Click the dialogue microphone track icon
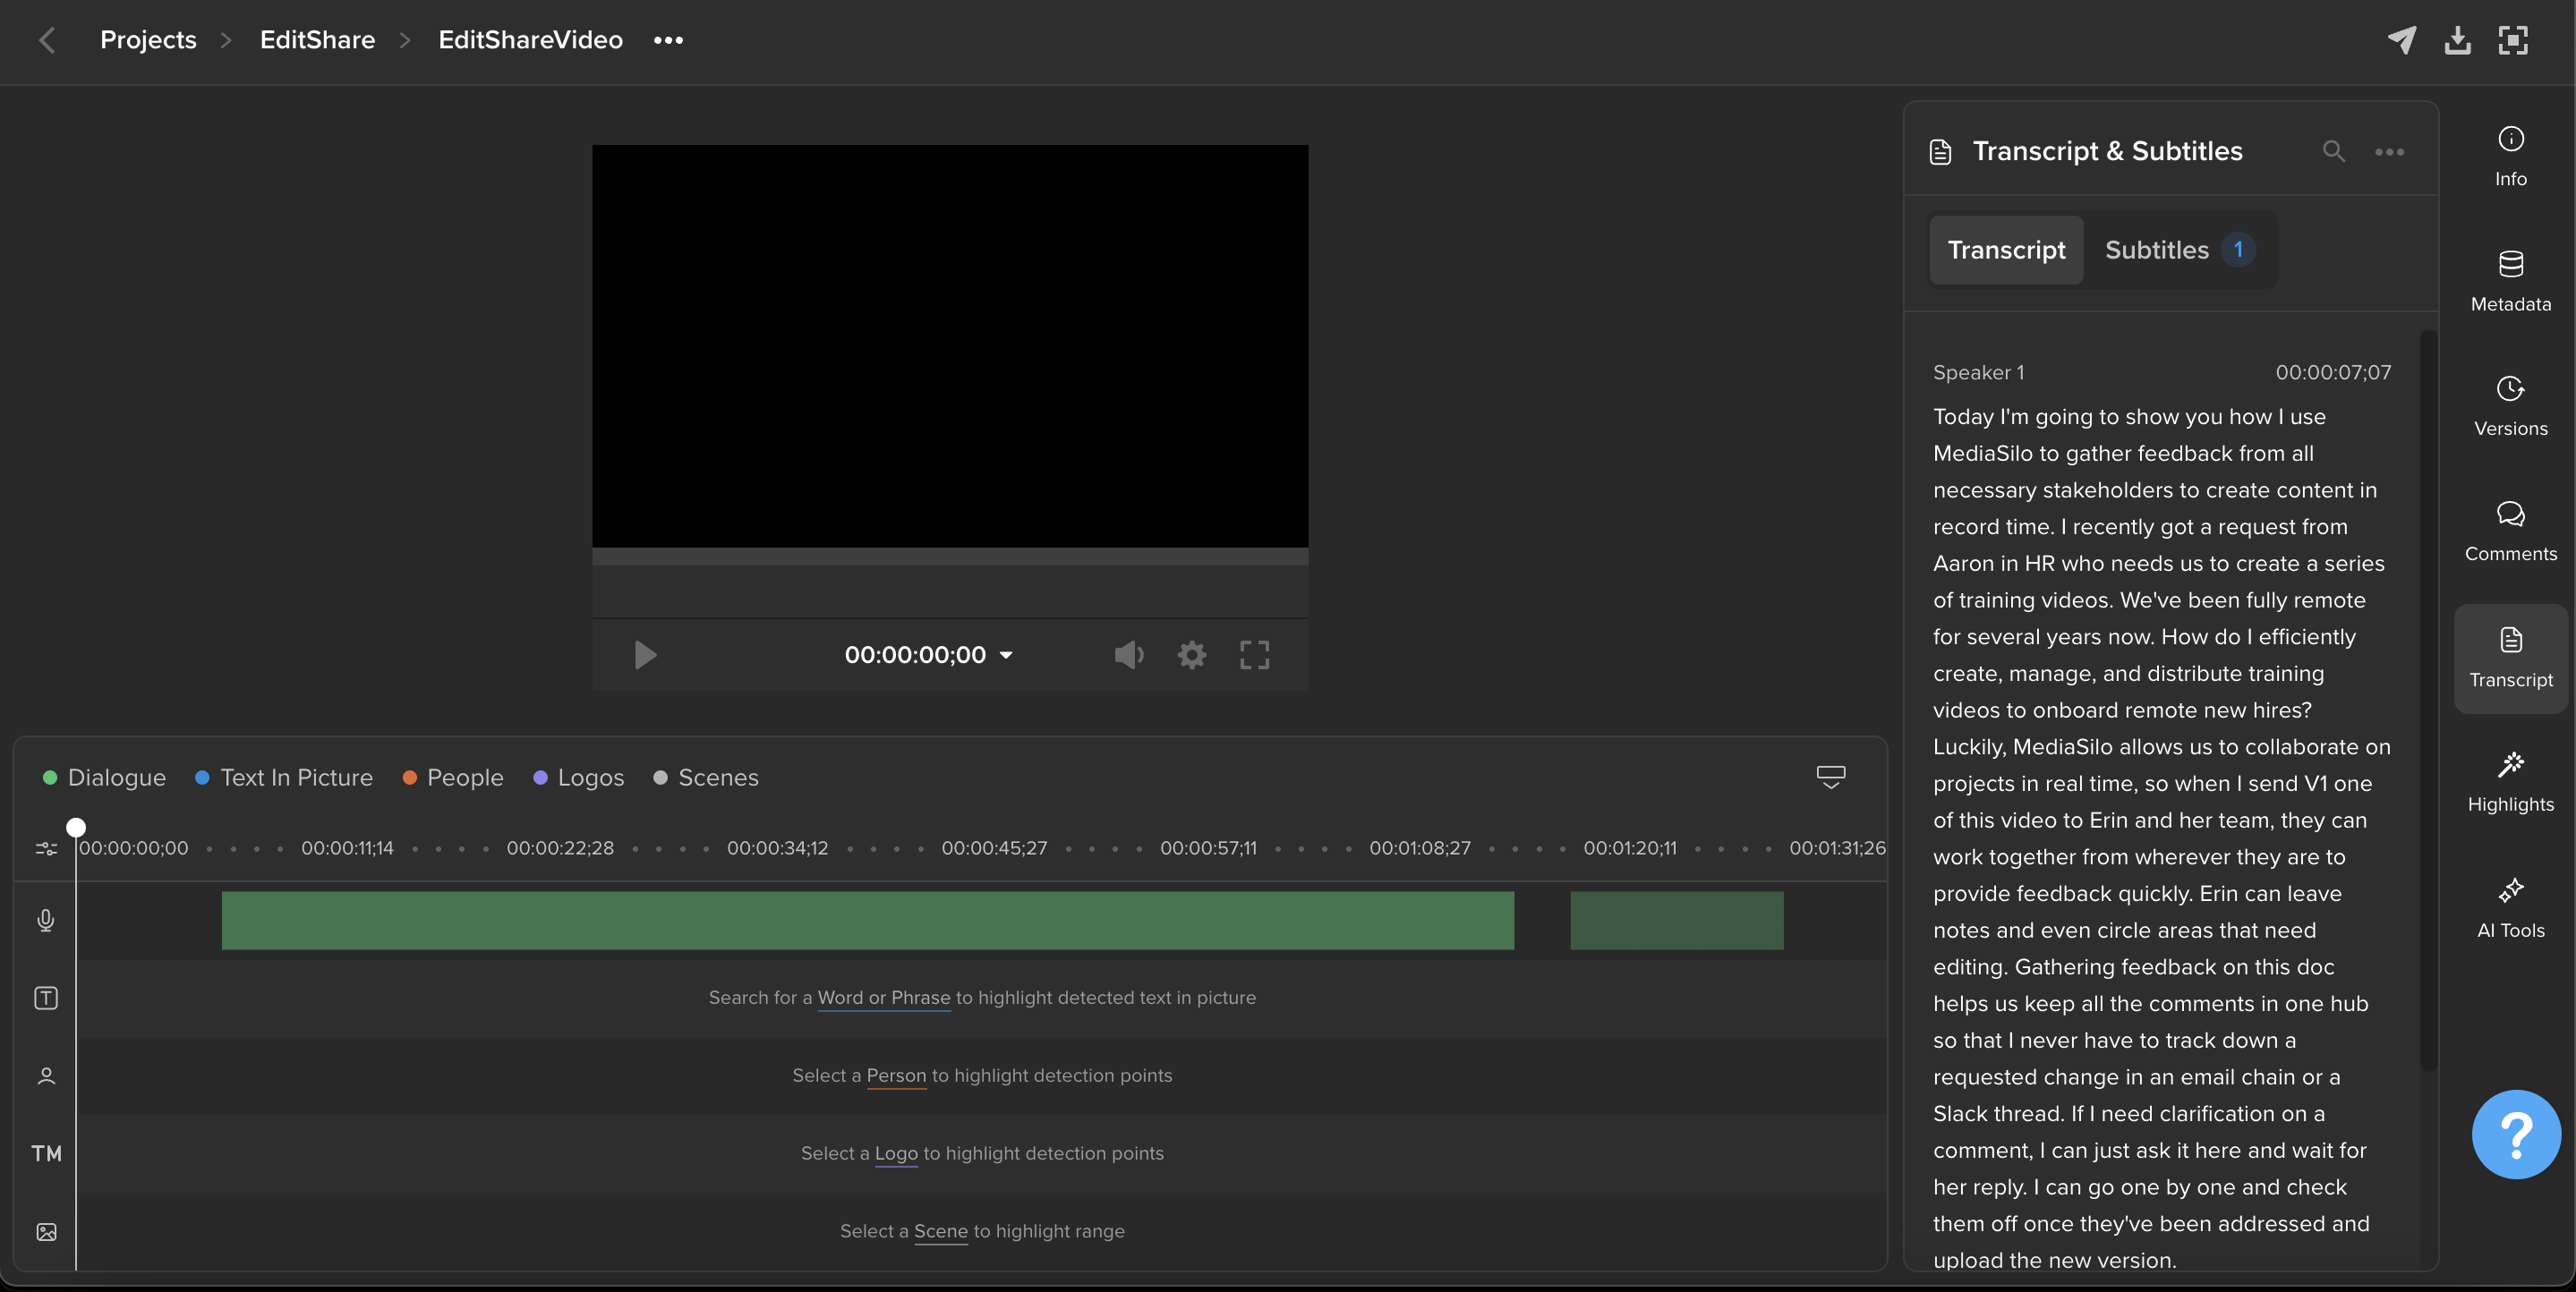The height and width of the screenshot is (1292, 2576). [46, 920]
